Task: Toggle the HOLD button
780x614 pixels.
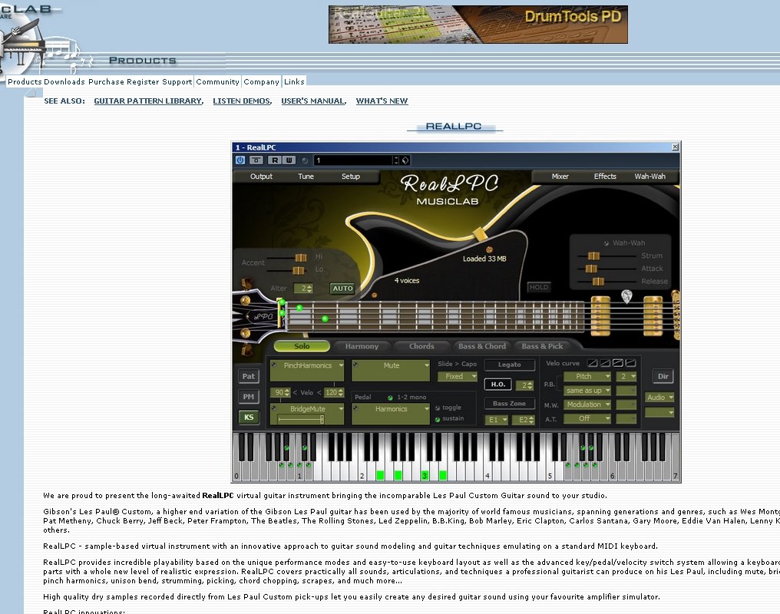Action: tap(539, 287)
